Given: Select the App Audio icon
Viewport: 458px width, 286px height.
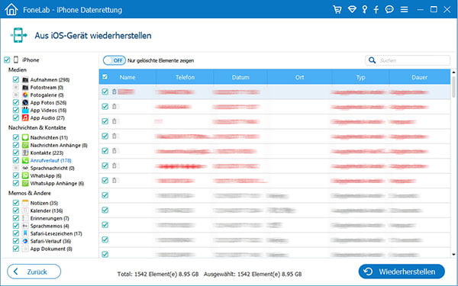Looking at the screenshot, I should [x=25, y=117].
